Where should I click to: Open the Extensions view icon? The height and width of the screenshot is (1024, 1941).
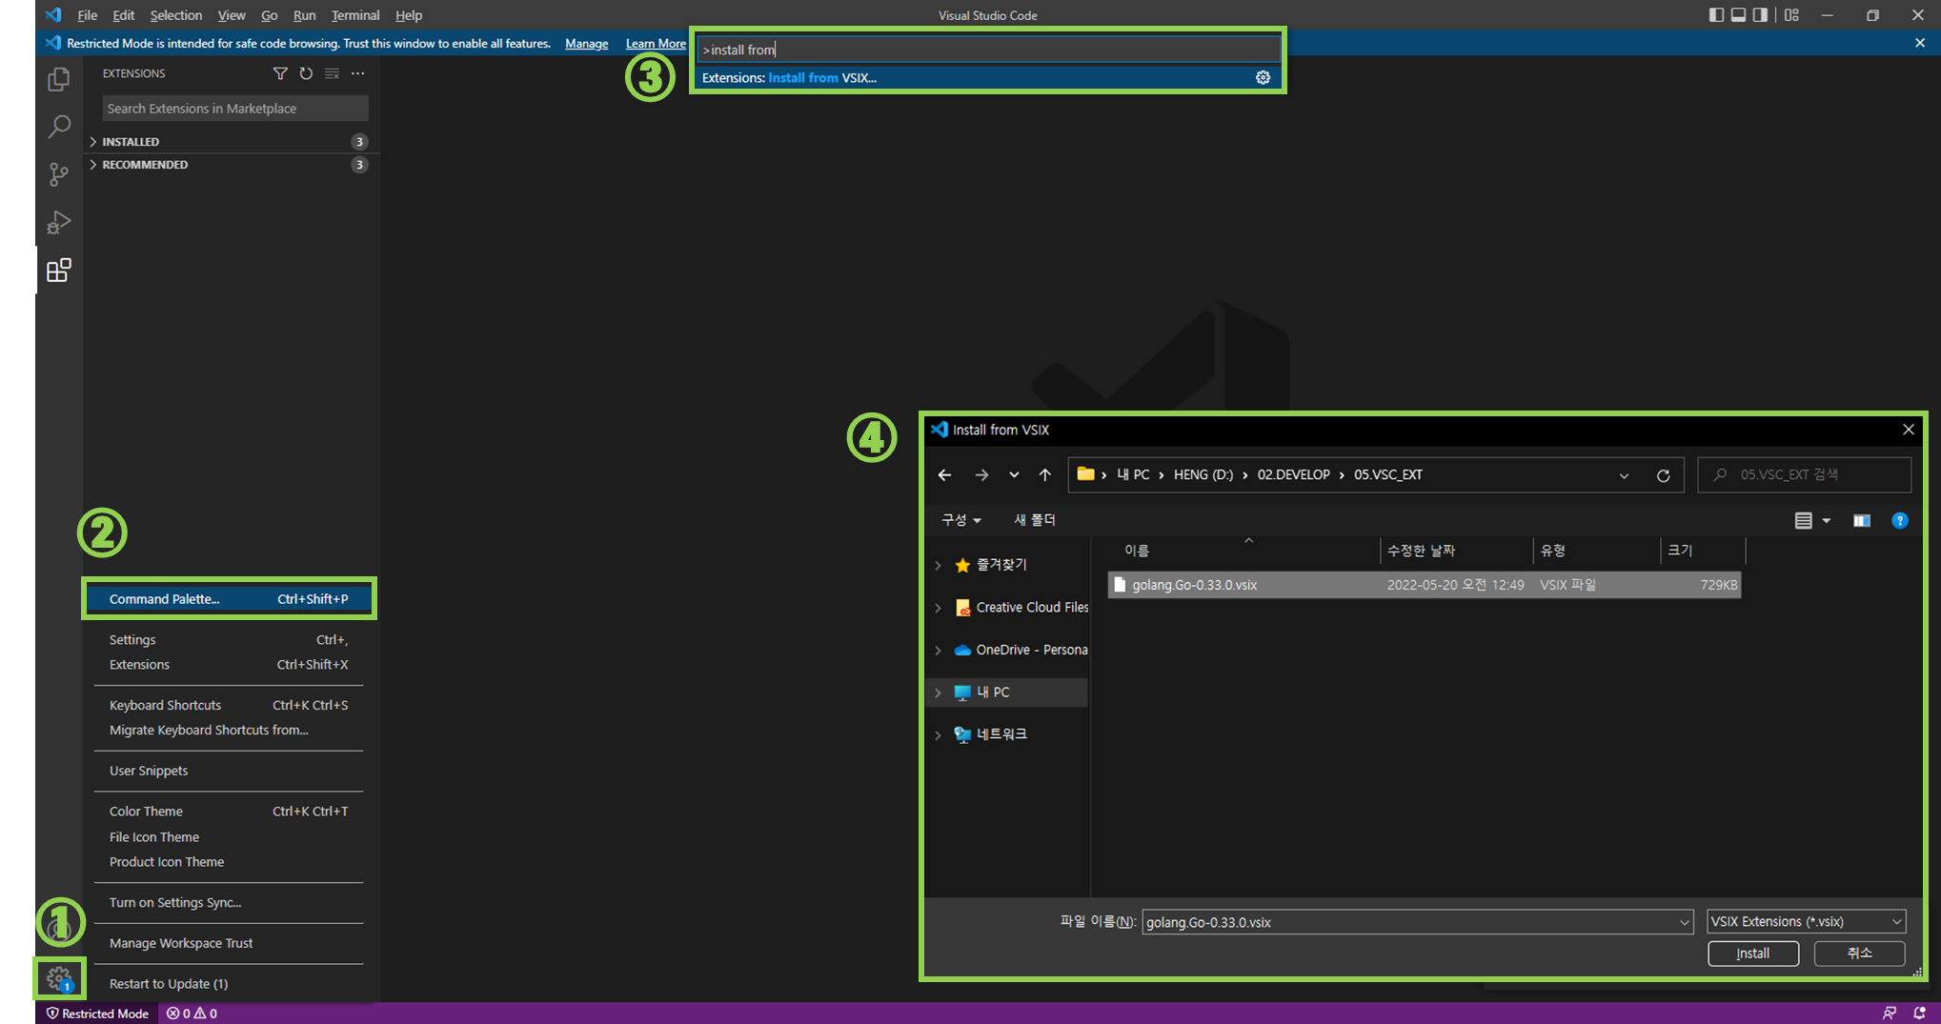tap(59, 271)
